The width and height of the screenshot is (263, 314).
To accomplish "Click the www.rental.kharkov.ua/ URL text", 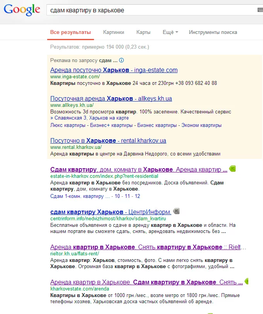I will coord(76,147).
